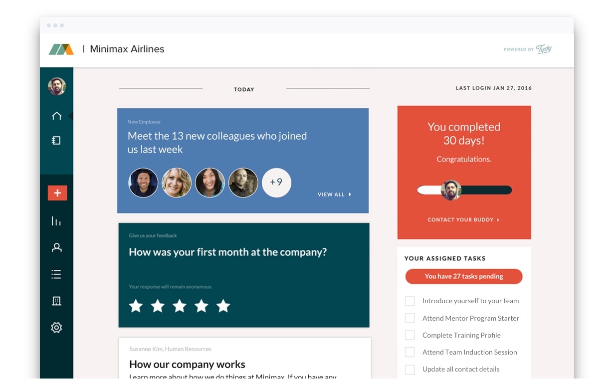Check Complete Training Profile task
Screen dimensions: 616x382
click(x=410, y=335)
